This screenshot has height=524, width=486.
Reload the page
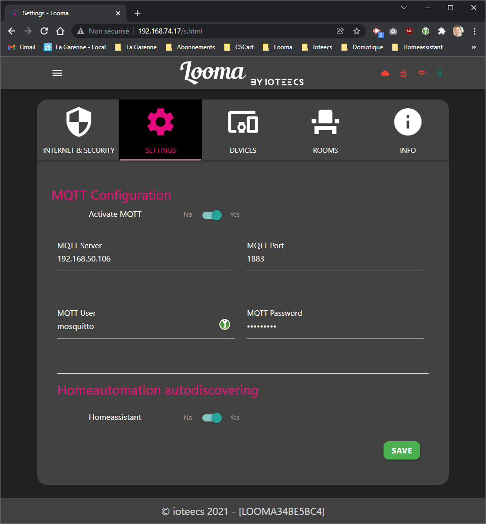coord(44,31)
